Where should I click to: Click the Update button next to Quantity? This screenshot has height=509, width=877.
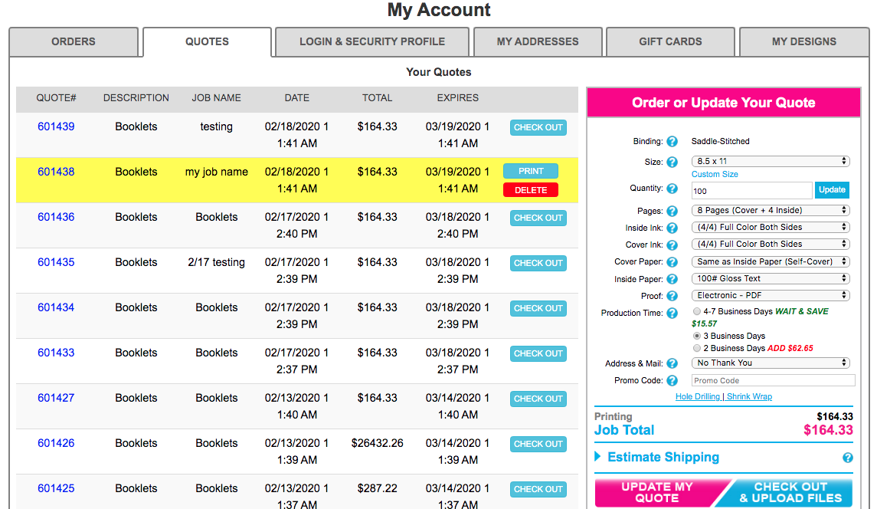pos(832,190)
